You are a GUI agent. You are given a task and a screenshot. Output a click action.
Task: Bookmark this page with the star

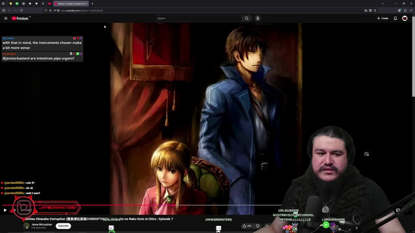coord(375,10)
